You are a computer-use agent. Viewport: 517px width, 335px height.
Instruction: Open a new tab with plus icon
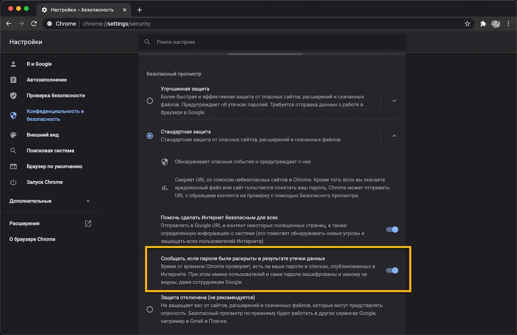(x=140, y=10)
